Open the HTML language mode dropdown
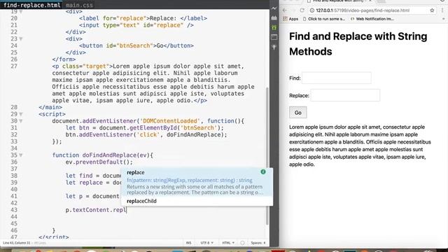The image size is (448, 252). [228, 243]
